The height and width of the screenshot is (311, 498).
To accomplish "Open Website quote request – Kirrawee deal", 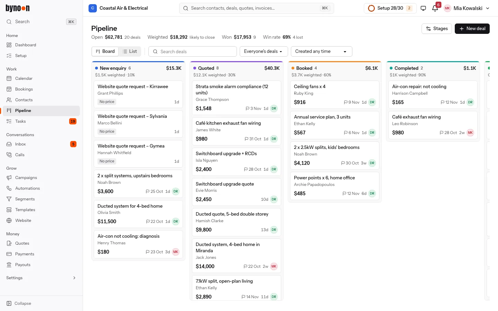I will (x=138, y=94).
